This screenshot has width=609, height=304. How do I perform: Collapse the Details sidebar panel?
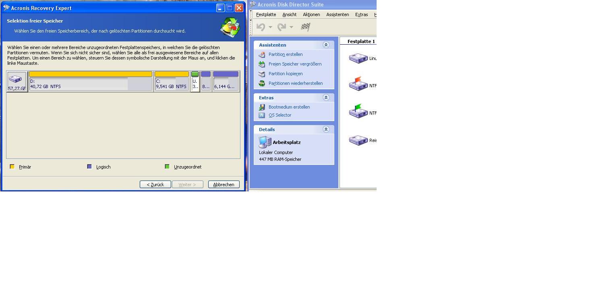point(326,129)
